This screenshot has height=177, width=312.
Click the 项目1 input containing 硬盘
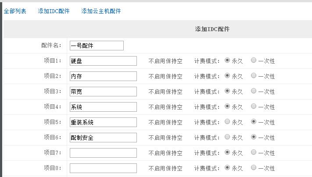(x=103, y=61)
